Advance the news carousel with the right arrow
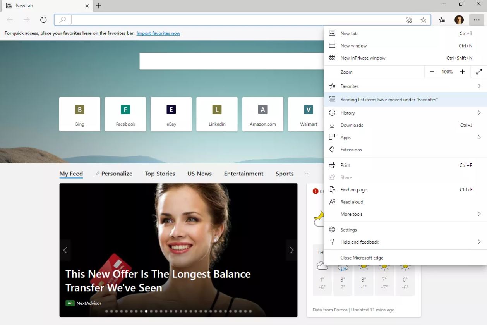487x325 pixels. (292, 250)
